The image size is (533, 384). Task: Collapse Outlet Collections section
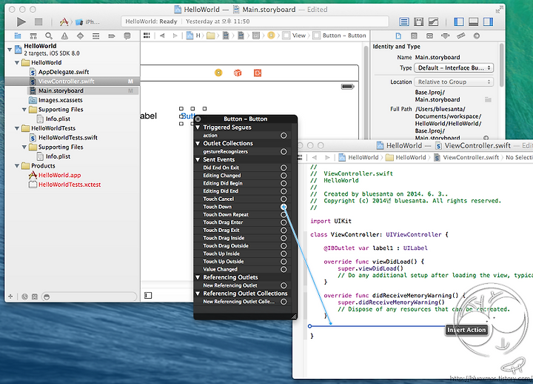(198, 143)
